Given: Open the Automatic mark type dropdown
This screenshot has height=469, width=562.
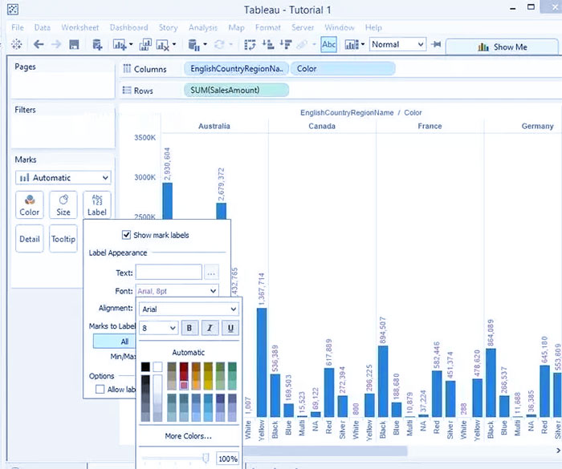Looking at the screenshot, I should [63, 177].
